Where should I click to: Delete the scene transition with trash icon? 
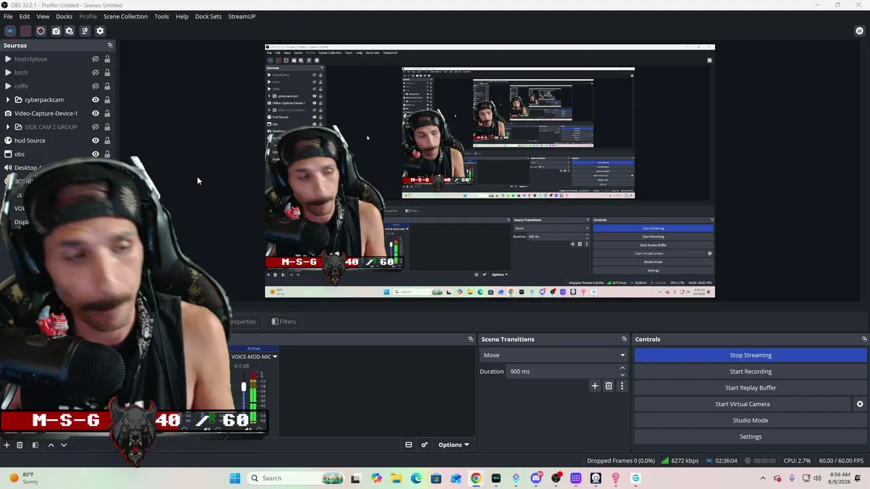click(608, 386)
